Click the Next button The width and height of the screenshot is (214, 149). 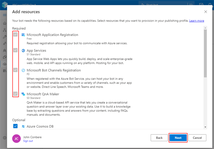tap(178, 138)
